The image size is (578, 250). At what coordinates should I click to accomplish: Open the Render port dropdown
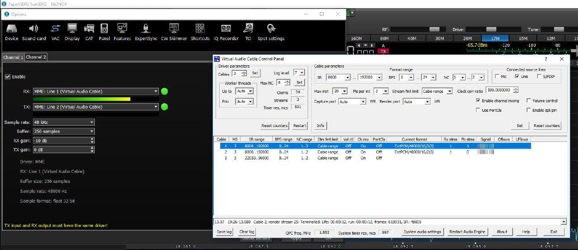pyautogui.click(x=417, y=102)
